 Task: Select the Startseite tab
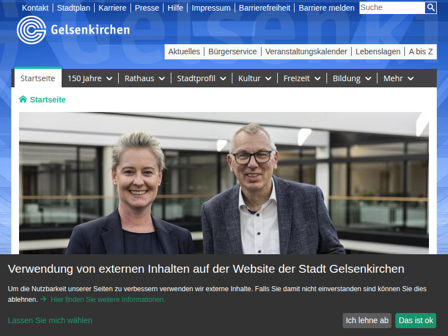point(38,78)
